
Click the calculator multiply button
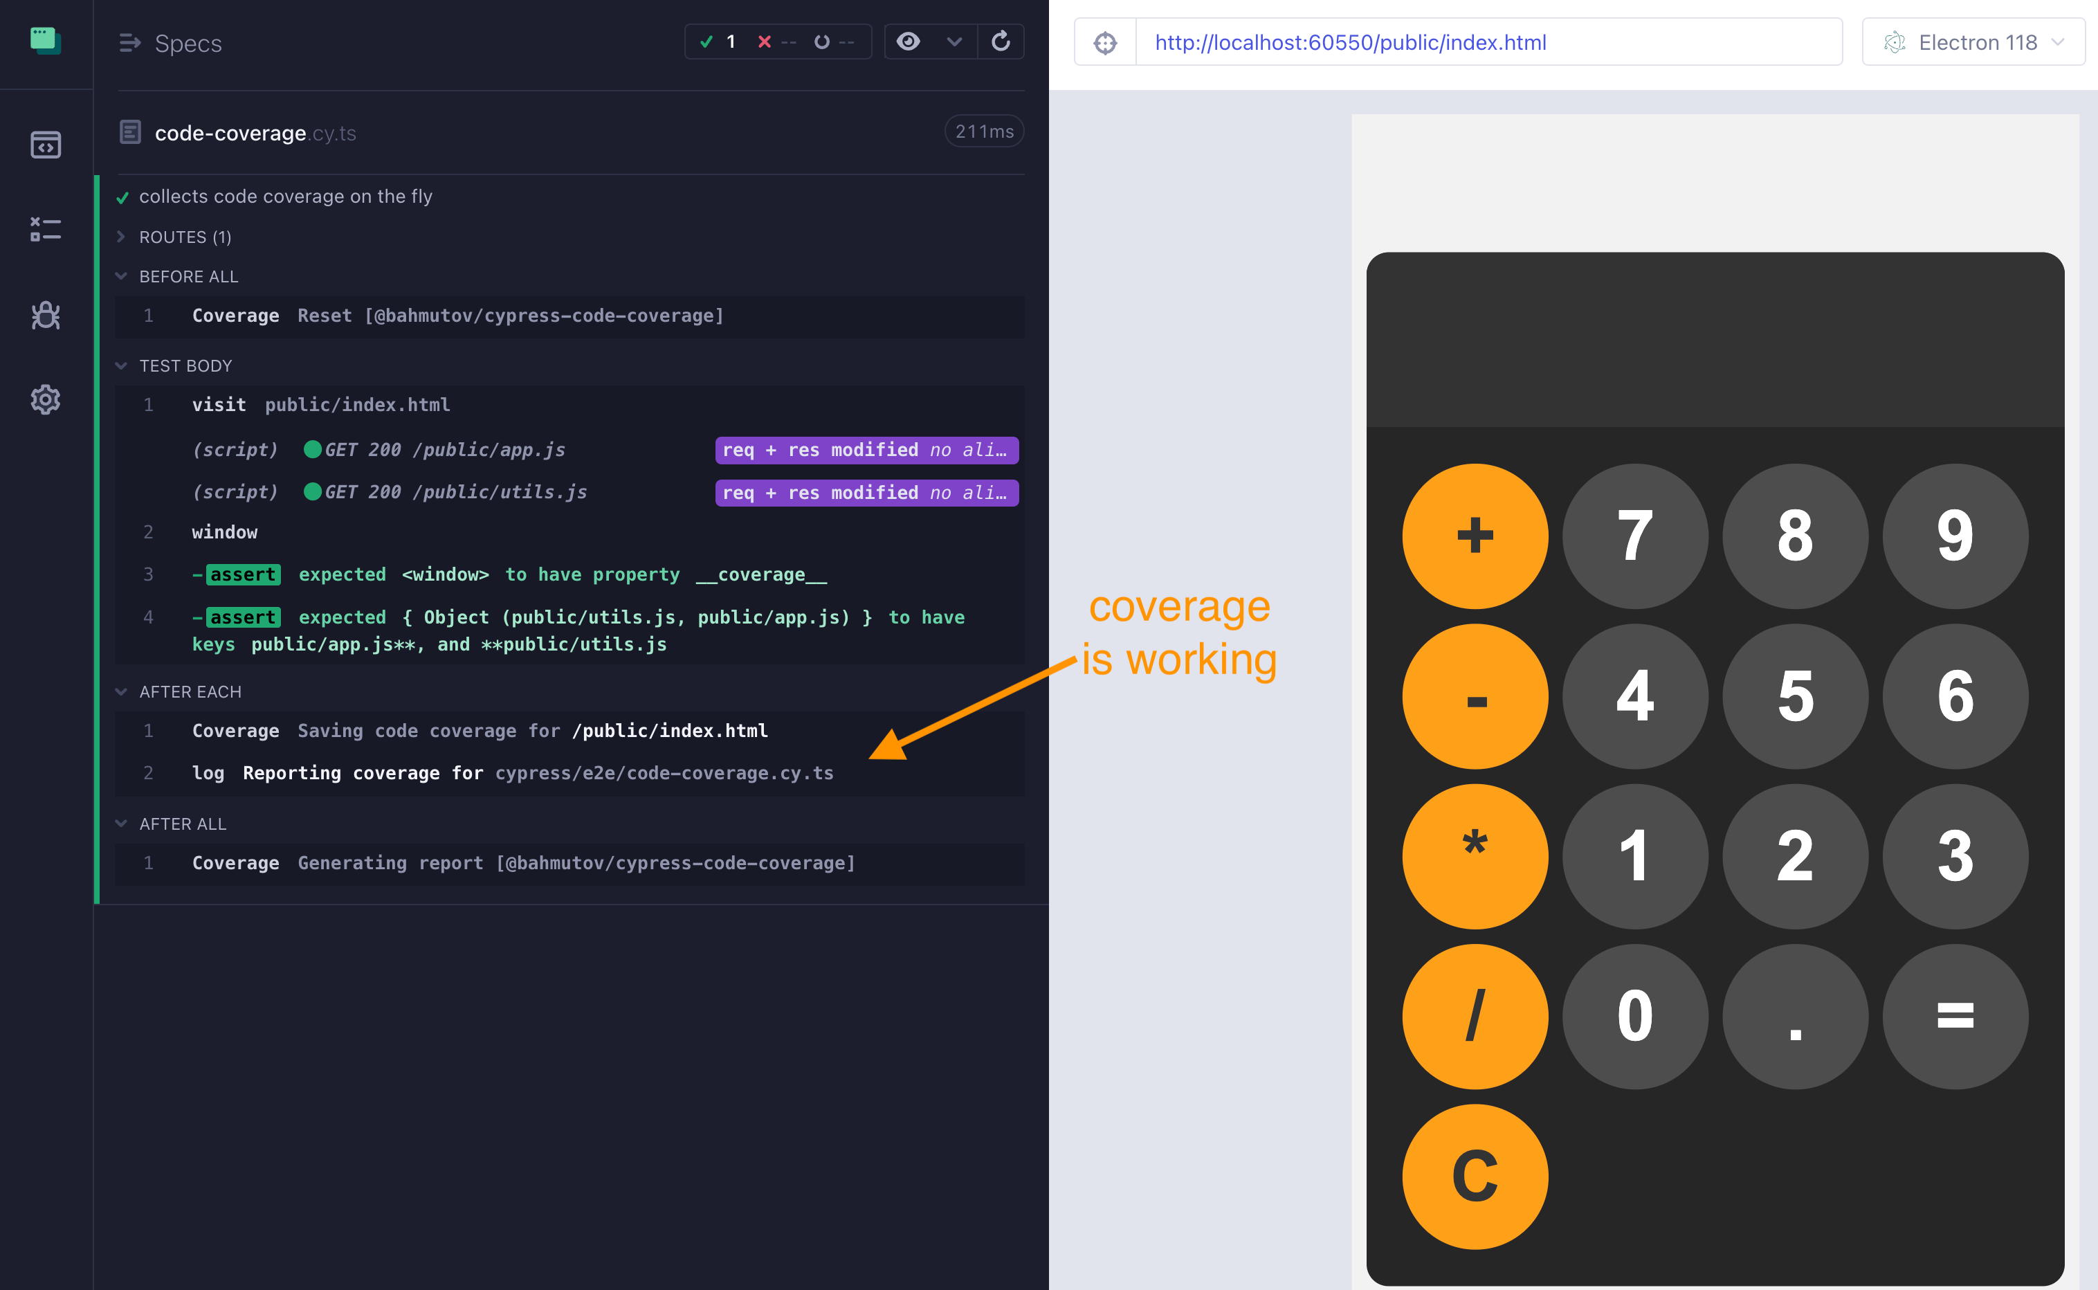click(x=1475, y=856)
